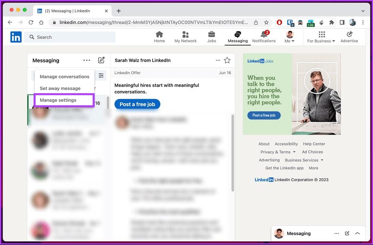Click the share page icon in the address bar
Image resolution: width=373 pixels, height=245 pixels.
256,22
